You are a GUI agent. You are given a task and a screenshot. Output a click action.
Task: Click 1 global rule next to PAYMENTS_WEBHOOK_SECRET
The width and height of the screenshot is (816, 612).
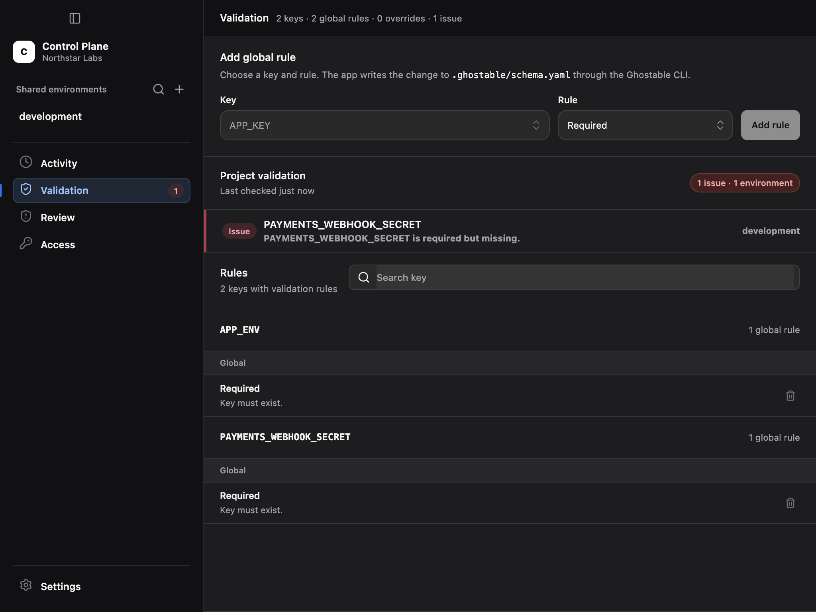(x=774, y=437)
